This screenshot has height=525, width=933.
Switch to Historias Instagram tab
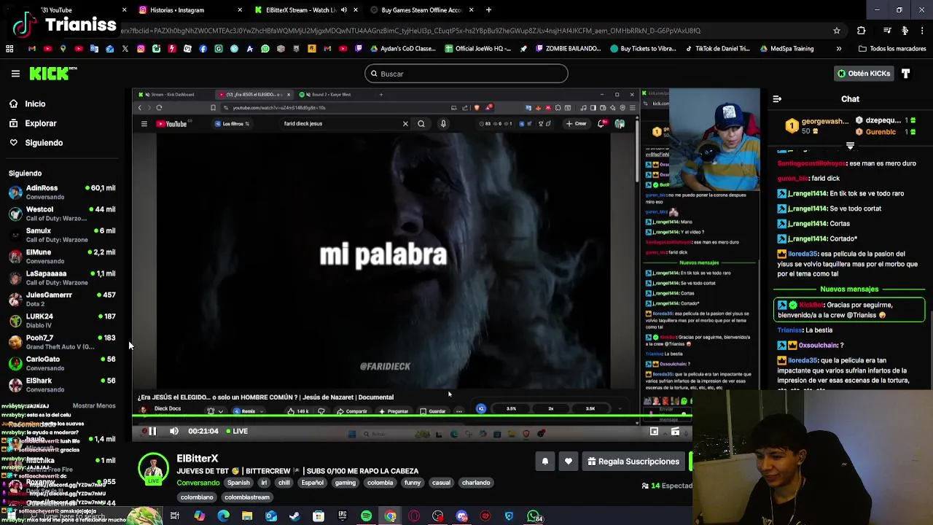click(190, 10)
